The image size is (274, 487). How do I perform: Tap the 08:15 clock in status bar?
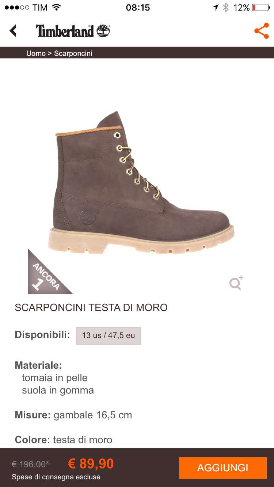coord(138,8)
